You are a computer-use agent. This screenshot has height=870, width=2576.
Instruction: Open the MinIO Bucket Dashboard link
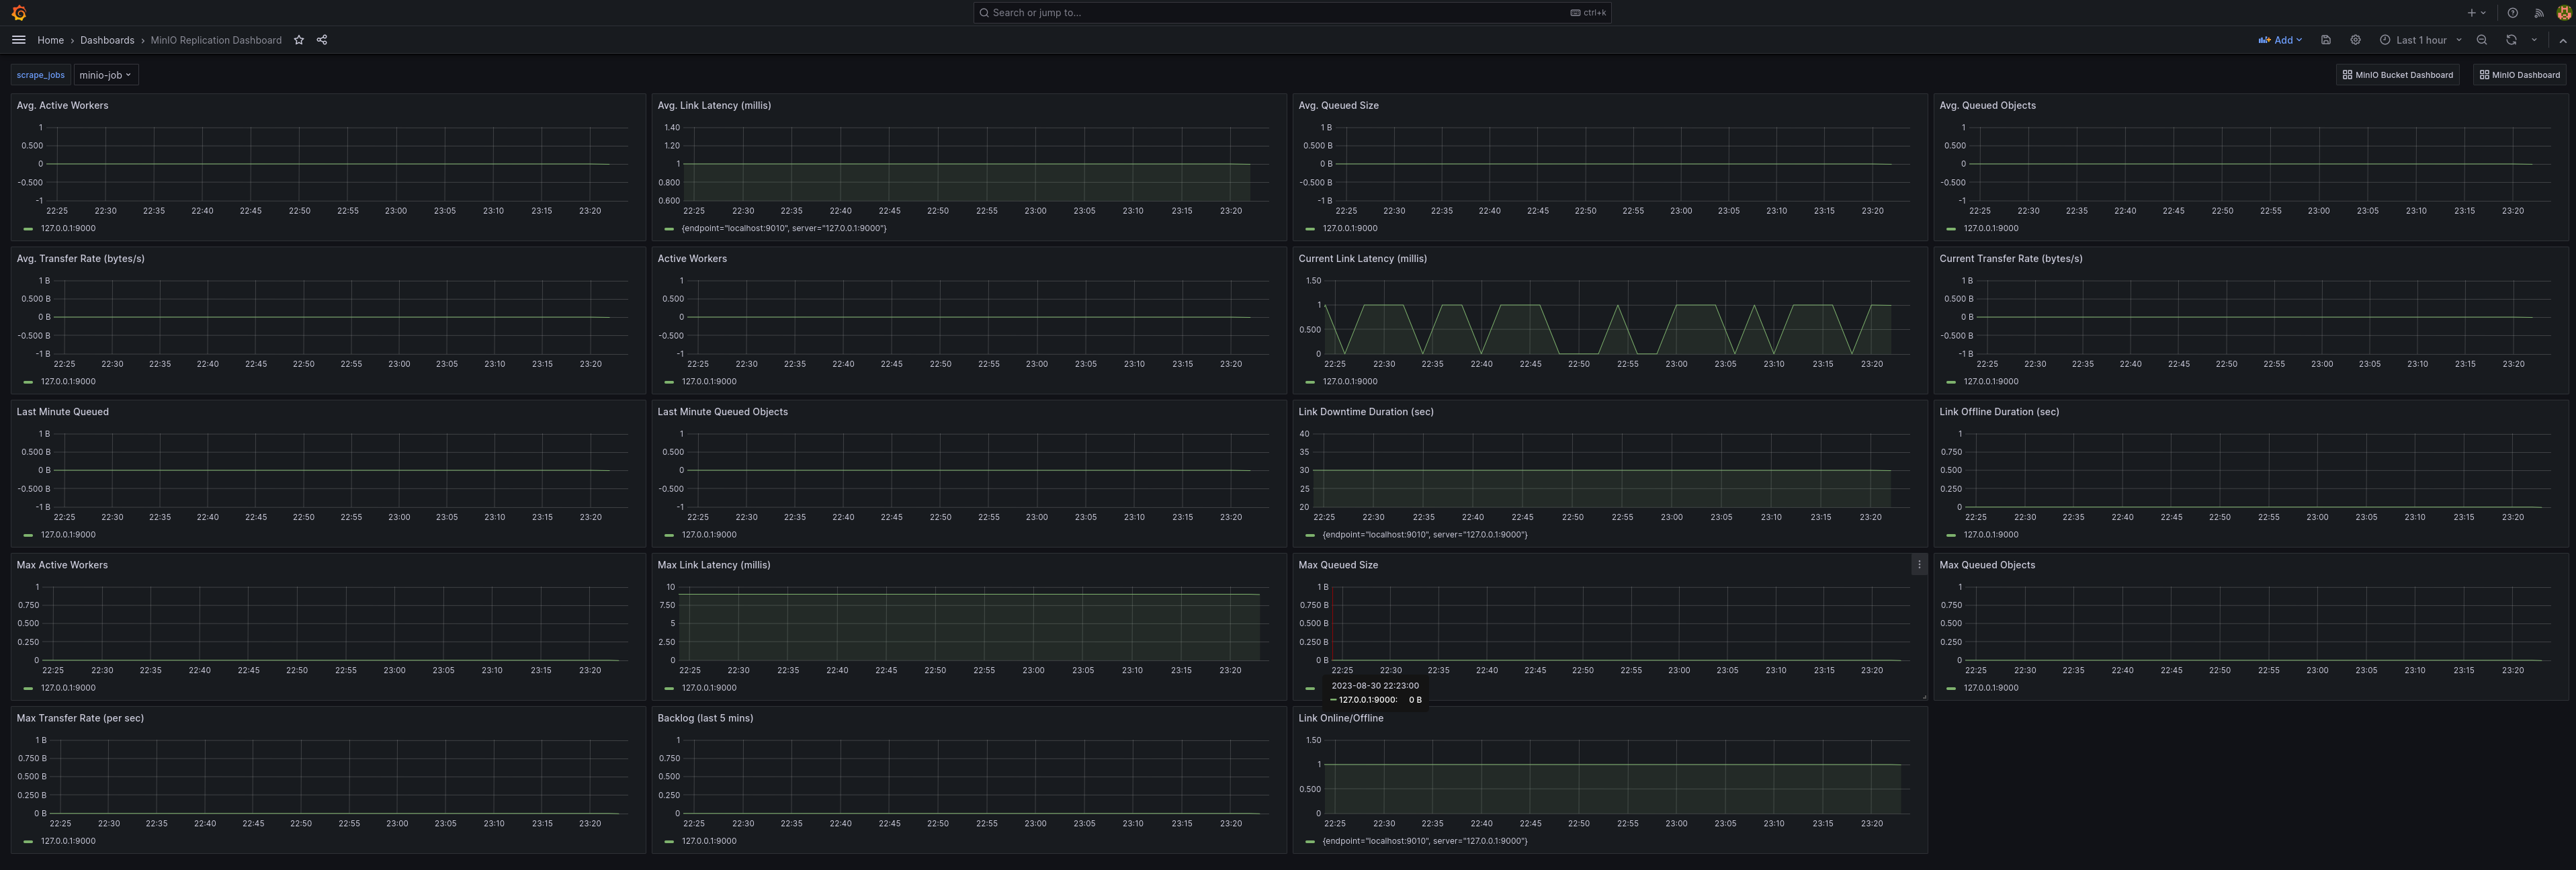tap(2397, 74)
